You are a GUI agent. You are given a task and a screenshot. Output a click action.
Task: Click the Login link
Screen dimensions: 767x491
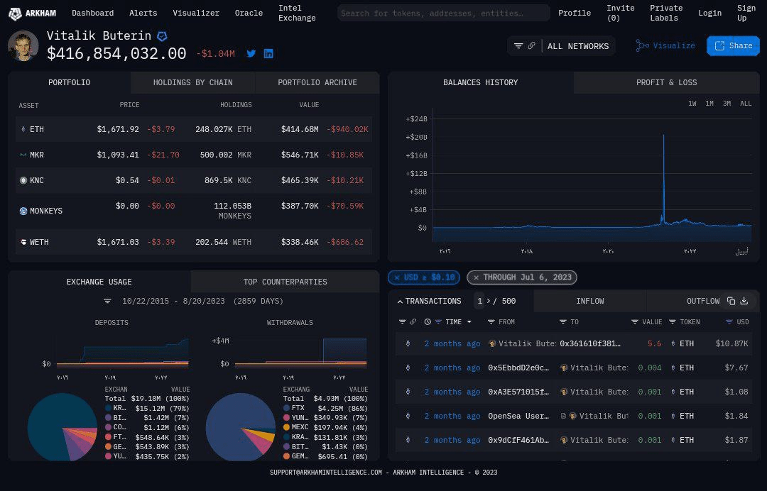coord(709,13)
